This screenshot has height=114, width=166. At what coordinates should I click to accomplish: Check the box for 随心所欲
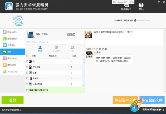27,84
